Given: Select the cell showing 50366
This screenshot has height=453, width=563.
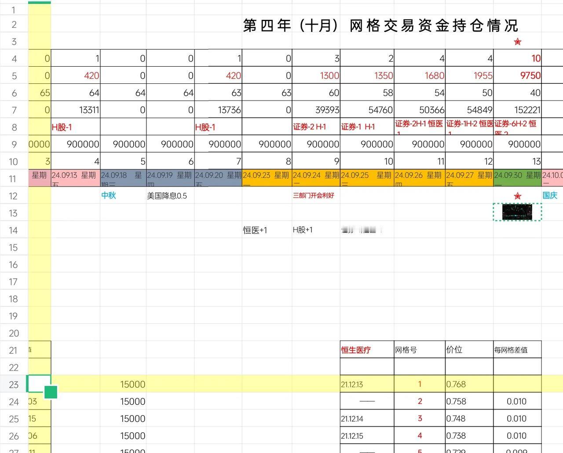Looking at the screenshot, I should pyautogui.click(x=420, y=110).
